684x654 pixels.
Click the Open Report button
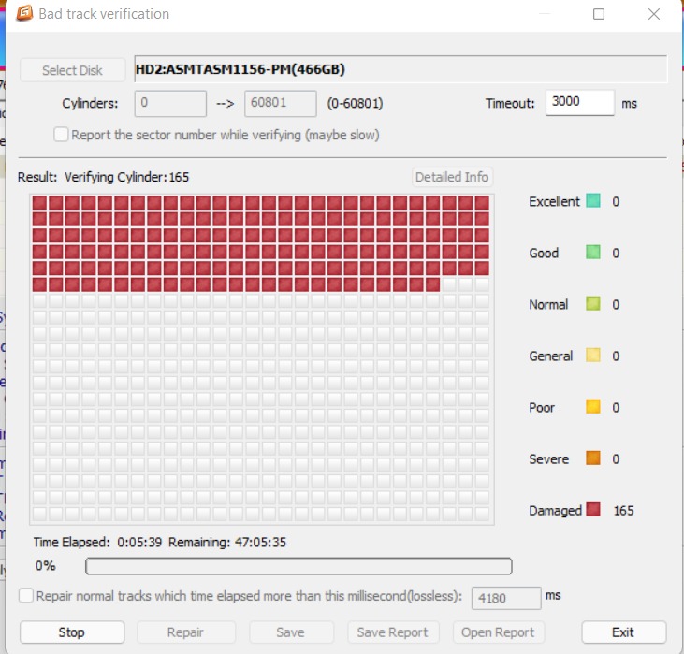[498, 632]
